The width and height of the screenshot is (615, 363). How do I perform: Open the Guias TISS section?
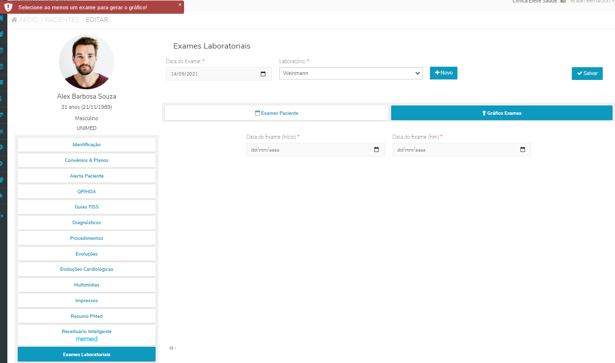[x=86, y=207]
